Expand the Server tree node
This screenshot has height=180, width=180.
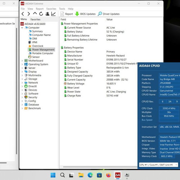(22, 68)
